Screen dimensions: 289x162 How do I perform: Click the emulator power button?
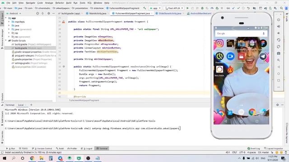(x=279, y=20)
